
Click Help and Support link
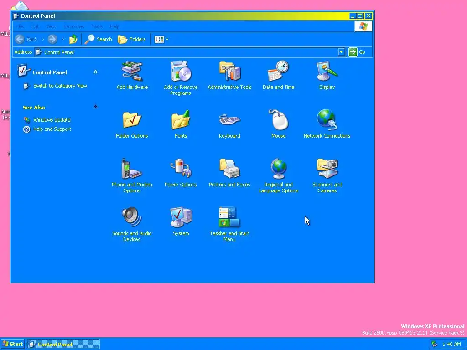click(52, 129)
